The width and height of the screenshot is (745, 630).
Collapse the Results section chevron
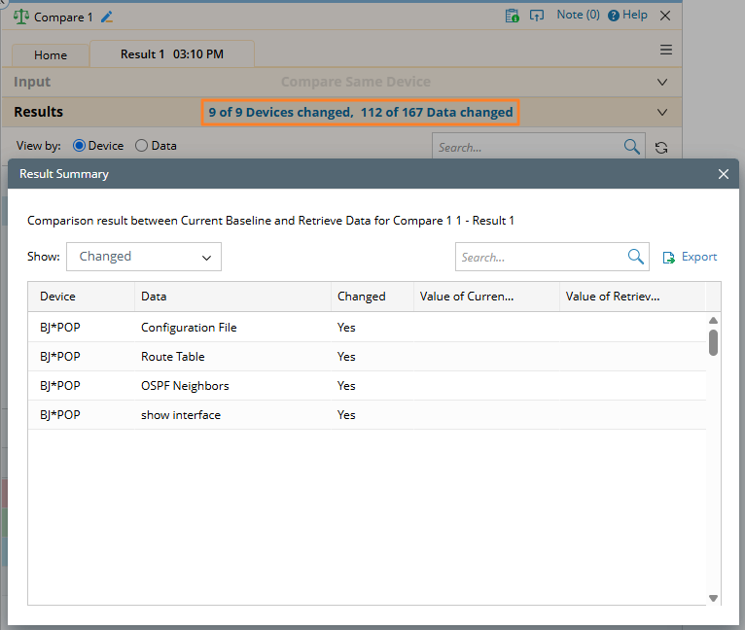click(662, 112)
